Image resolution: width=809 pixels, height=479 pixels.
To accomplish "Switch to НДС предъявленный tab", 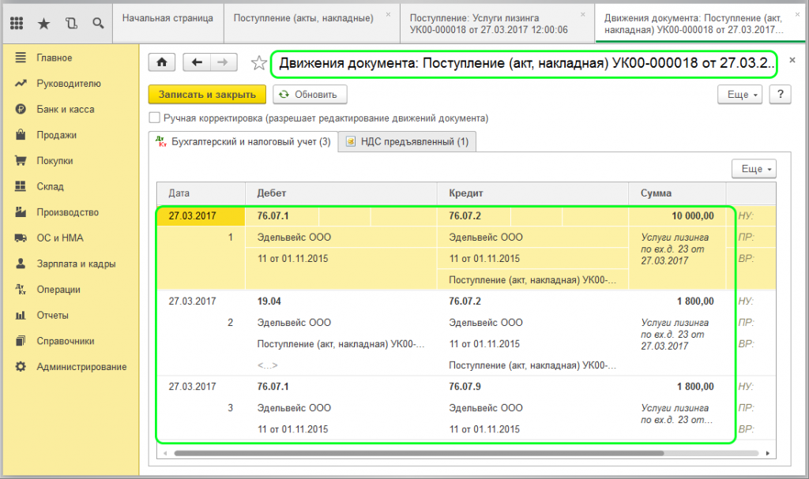I will pyautogui.click(x=408, y=142).
